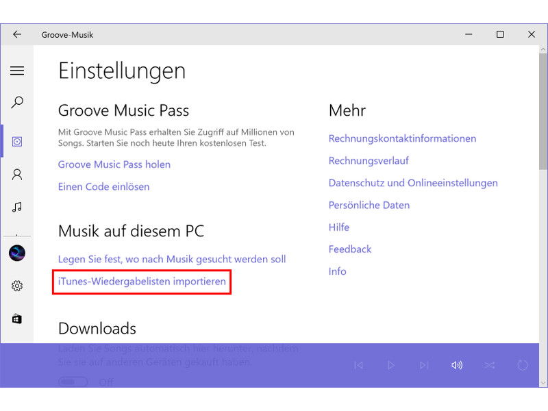Image resolution: width=548 pixels, height=411 pixels.
Task: Toggle the automatic downloads switch
Action: point(73,382)
